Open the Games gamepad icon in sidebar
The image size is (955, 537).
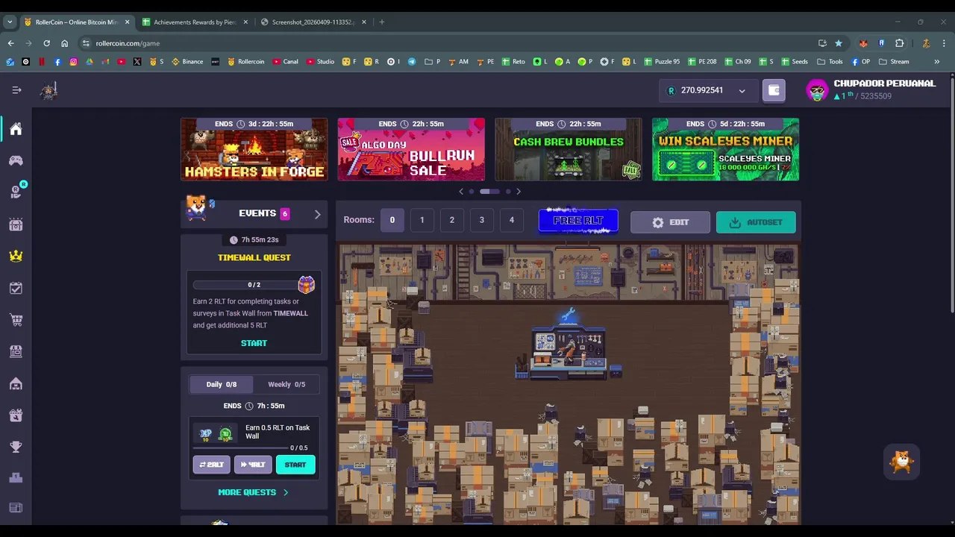tap(16, 160)
